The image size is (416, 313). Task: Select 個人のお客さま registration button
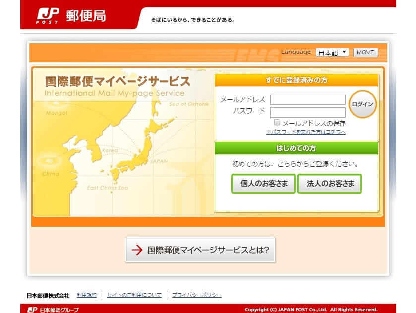(263, 184)
